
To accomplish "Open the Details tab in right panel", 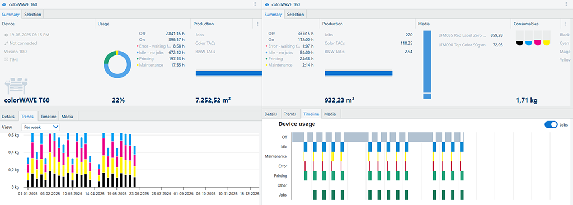I will click(x=271, y=114).
